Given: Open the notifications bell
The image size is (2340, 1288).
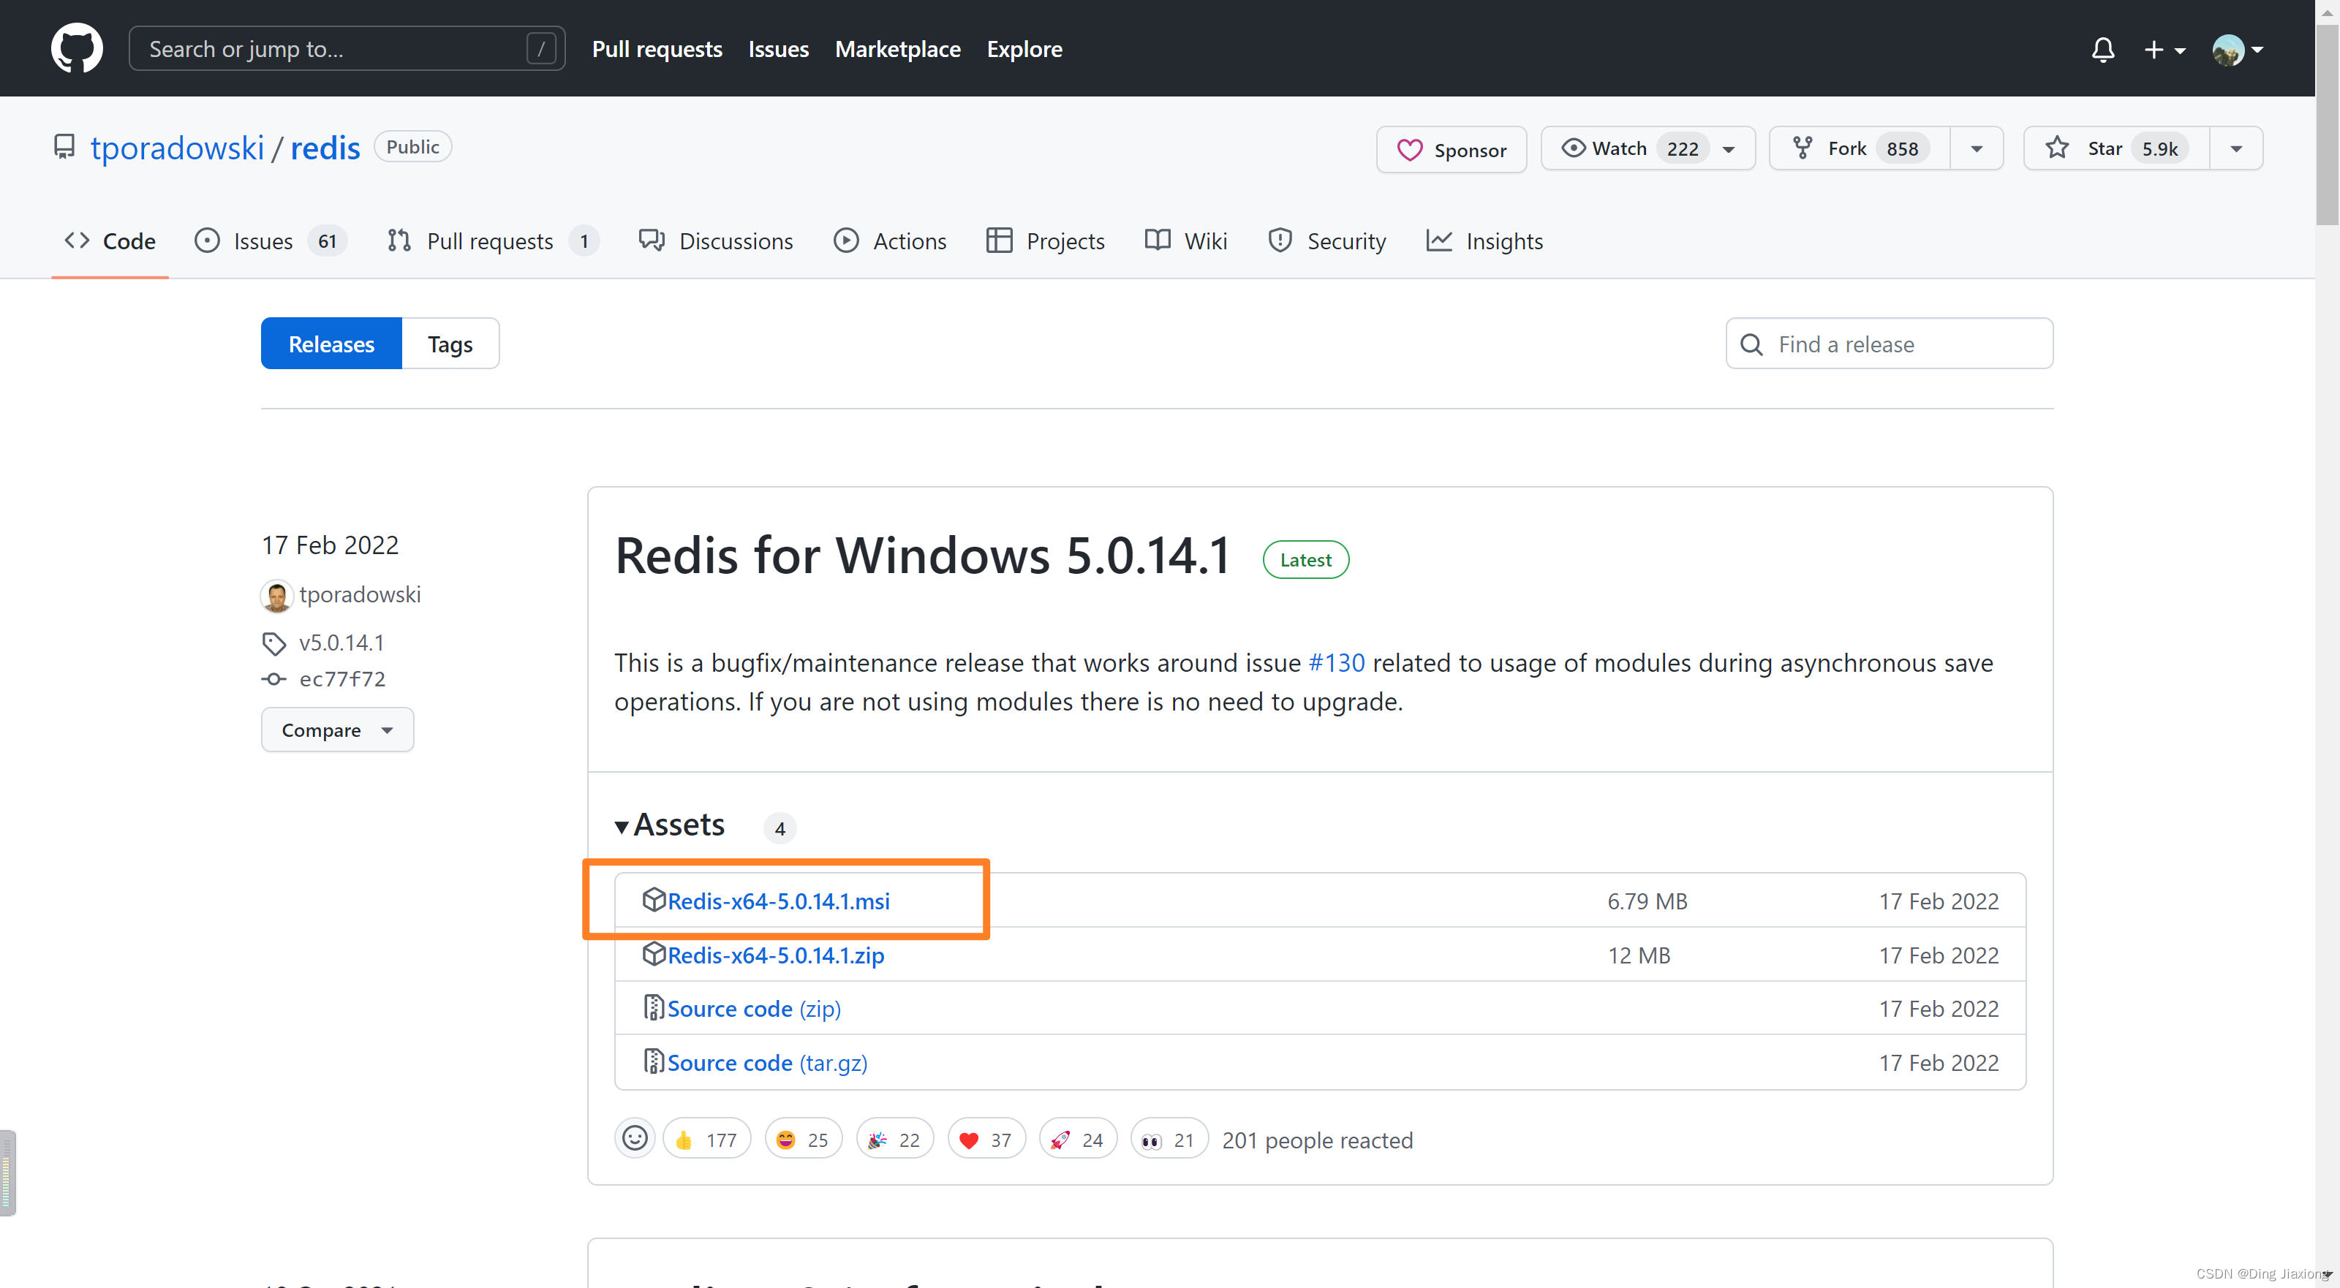Looking at the screenshot, I should click(x=2102, y=49).
